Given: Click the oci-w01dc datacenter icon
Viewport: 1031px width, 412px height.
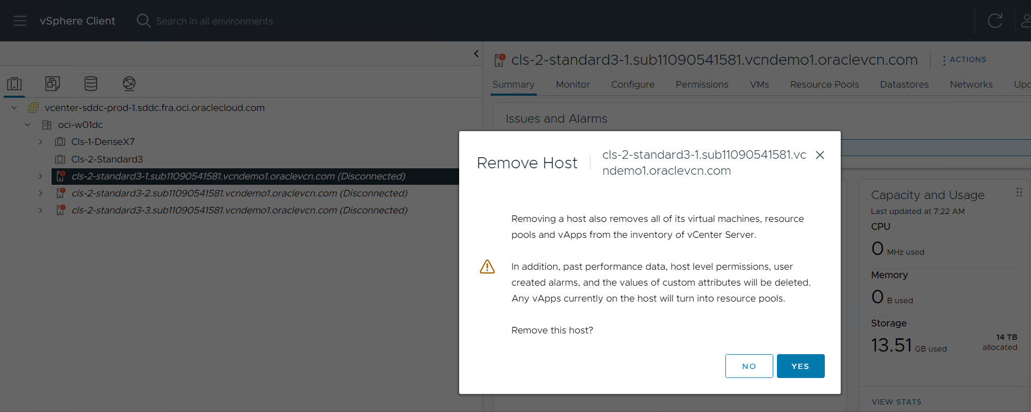Looking at the screenshot, I should pos(47,125).
